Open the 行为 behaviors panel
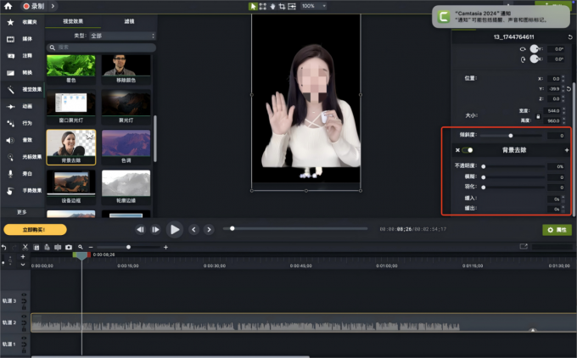The image size is (577, 358). (x=23, y=123)
